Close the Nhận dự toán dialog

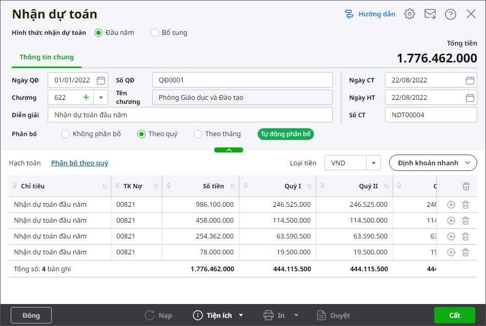471,14
